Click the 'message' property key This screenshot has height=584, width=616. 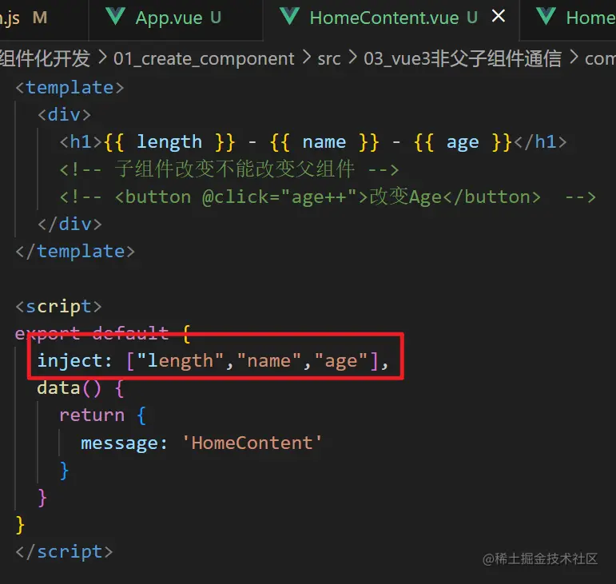pyautogui.click(x=119, y=444)
